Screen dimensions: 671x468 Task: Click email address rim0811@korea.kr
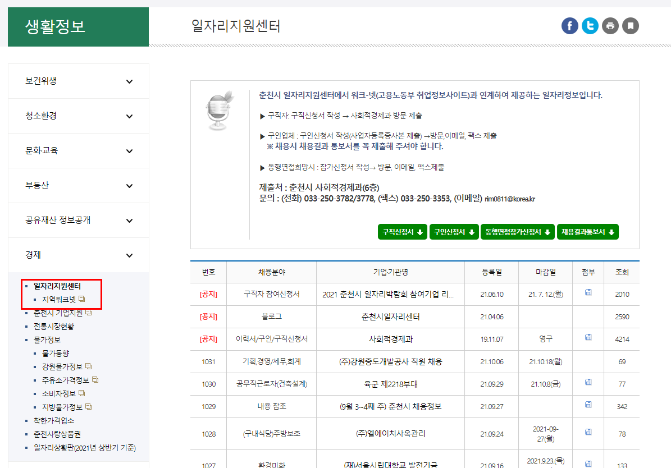510,199
